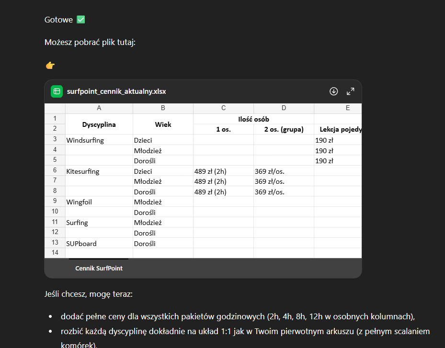Select the Dyscyplina header cell
This screenshot has height=348, width=445.
(99, 124)
